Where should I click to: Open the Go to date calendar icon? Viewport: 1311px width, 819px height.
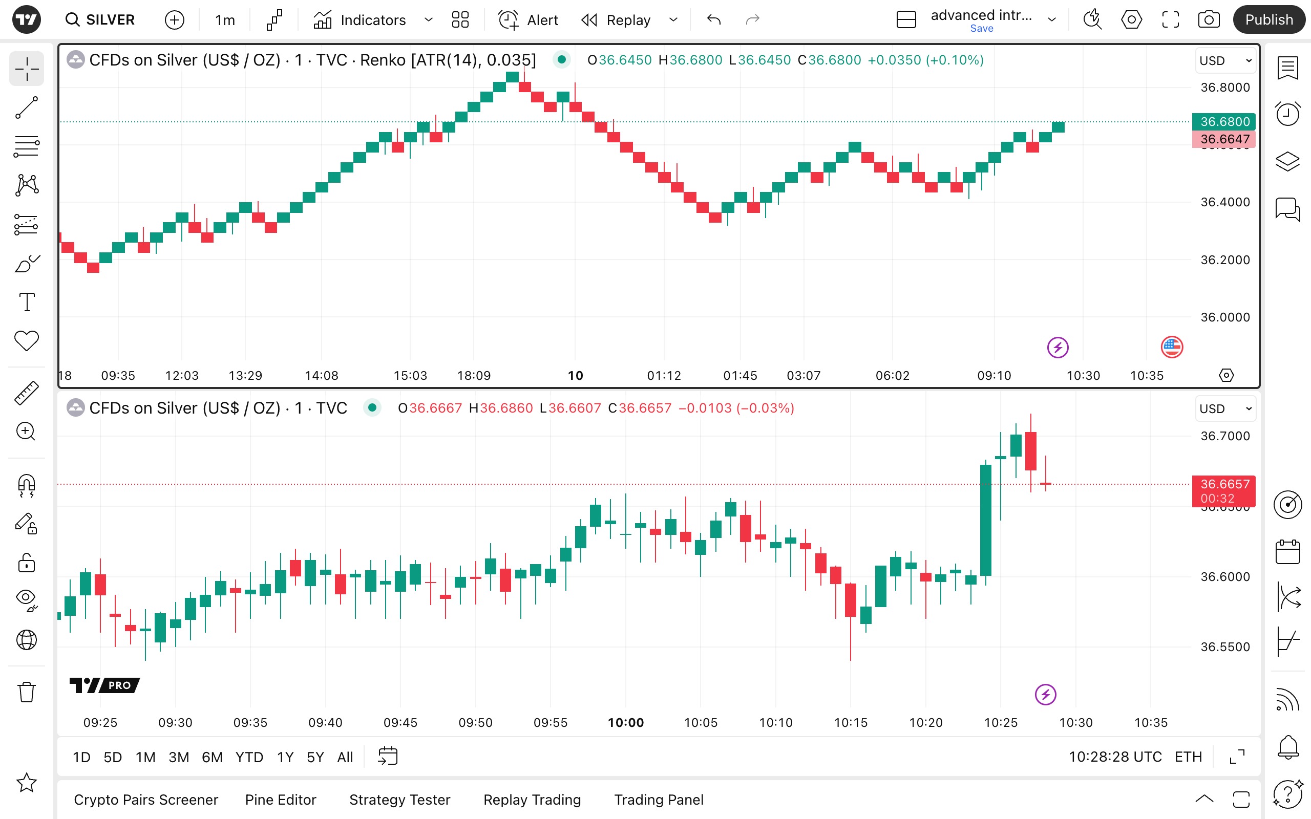coord(388,756)
